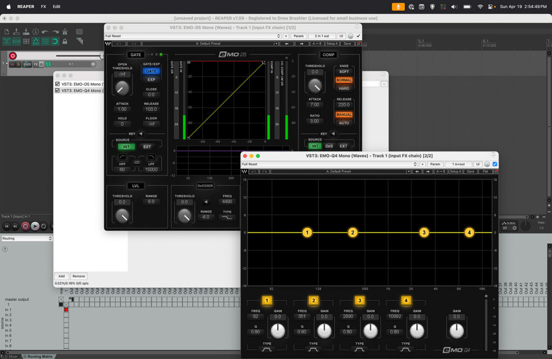
Task: Solo Track 1 with the S icon
Action: [x=18, y=65]
